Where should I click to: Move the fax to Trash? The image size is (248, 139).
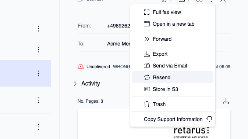173,104
